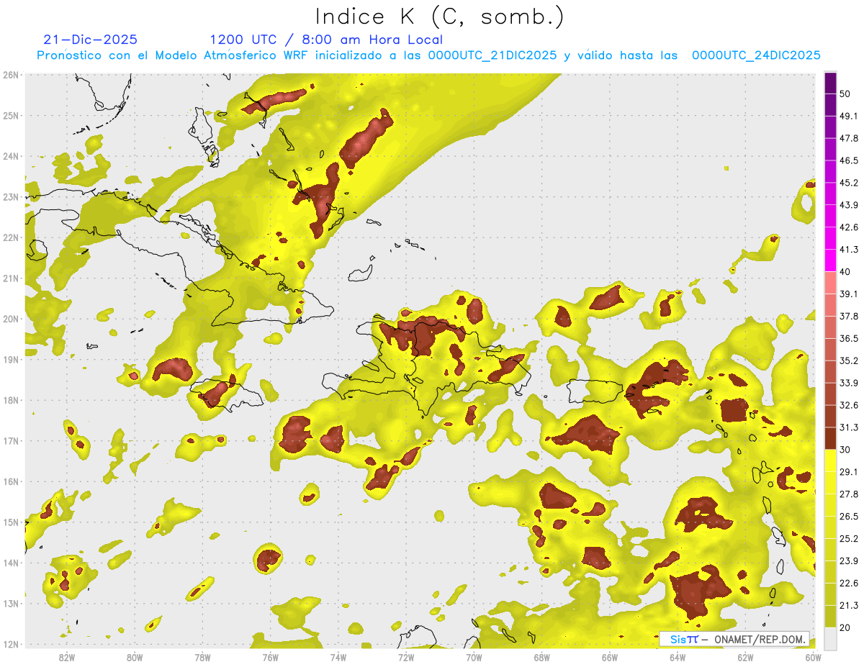Click the colorbar value 30
The height and width of the screenshot is (667, 864).
(845, 450)
